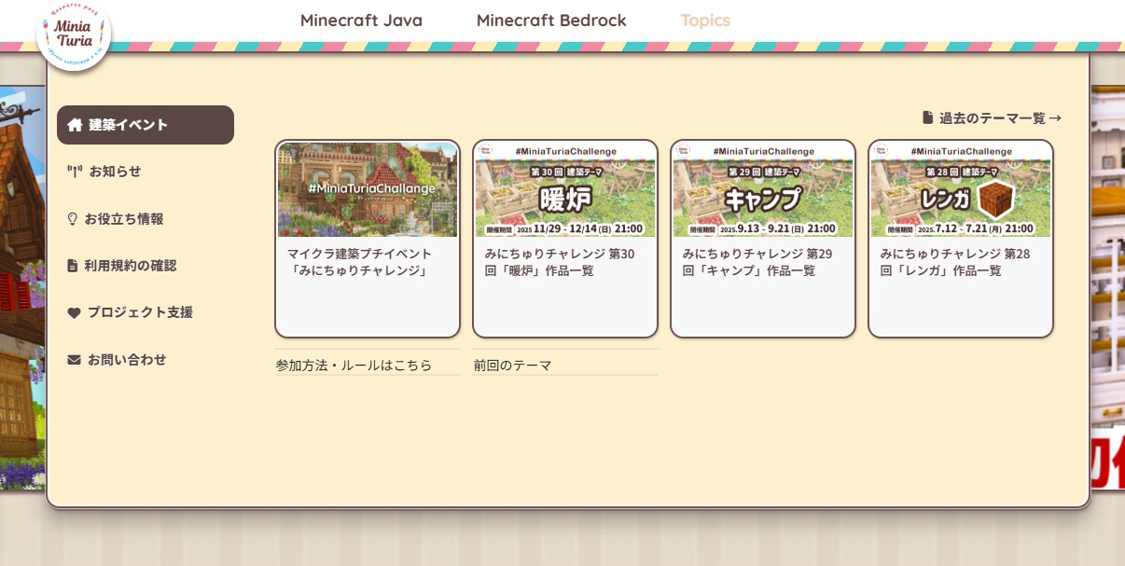Viewport: 1125px width, 566px height.
Task: Click the heart icon beside プロジェクト支援
Action: [x=73, y=312]
